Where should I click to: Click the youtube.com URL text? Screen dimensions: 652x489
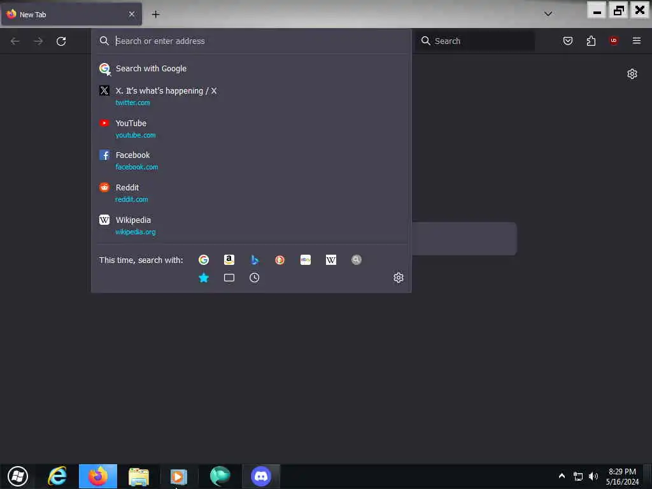point(136,135)
